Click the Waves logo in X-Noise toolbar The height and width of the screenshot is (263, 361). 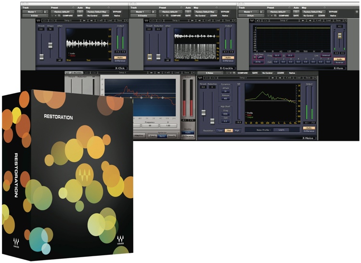pos(200,78)
